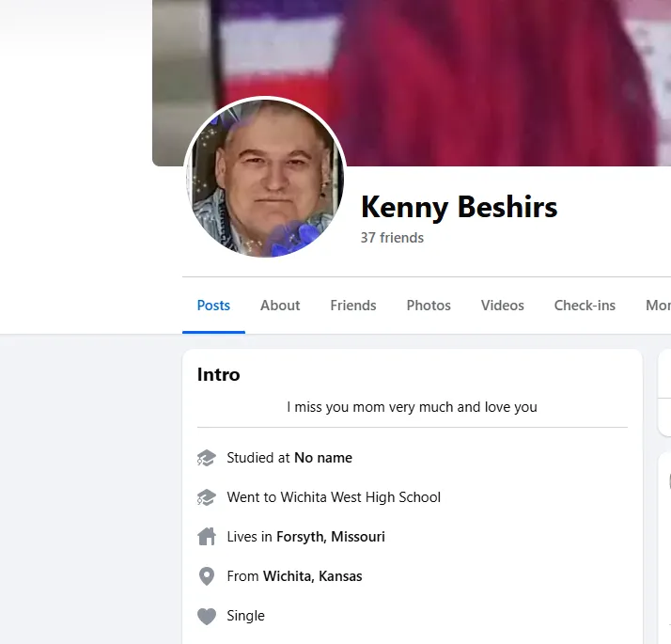This screenshot has width=671, height=644.
Task: Go to the Check-ins tab
Action: coord(585,306)
